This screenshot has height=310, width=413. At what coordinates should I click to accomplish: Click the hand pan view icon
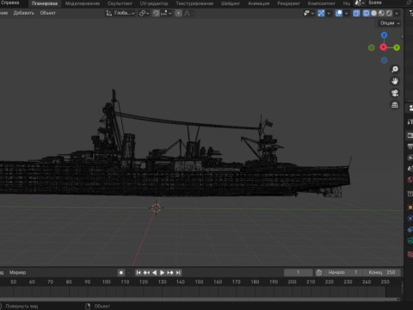point(395,81)
